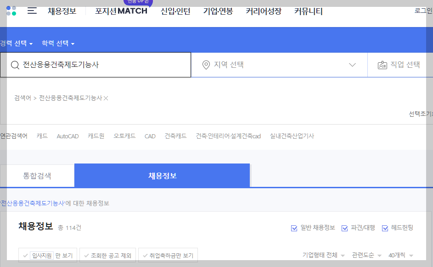Open the hamburger menu

tap(32, 11)
